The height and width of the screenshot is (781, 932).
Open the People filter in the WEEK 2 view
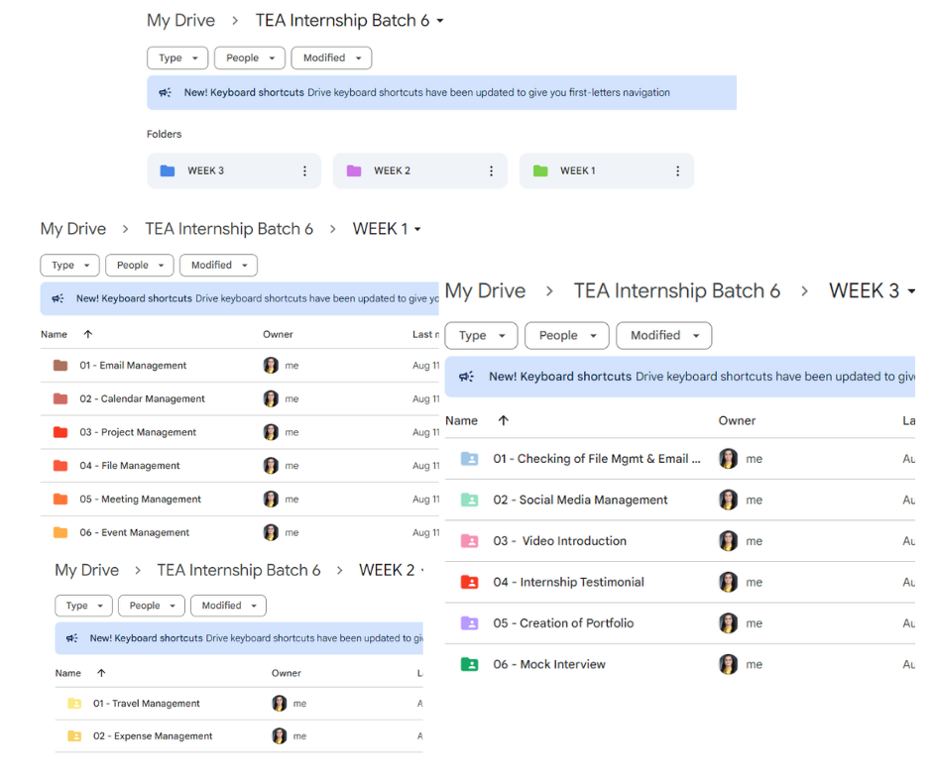click(152, 605)
